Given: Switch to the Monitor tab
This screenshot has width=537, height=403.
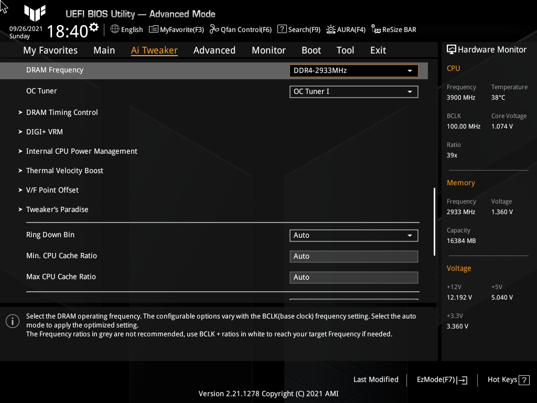Looking at the screenshot, I should (x=268, y=50).
